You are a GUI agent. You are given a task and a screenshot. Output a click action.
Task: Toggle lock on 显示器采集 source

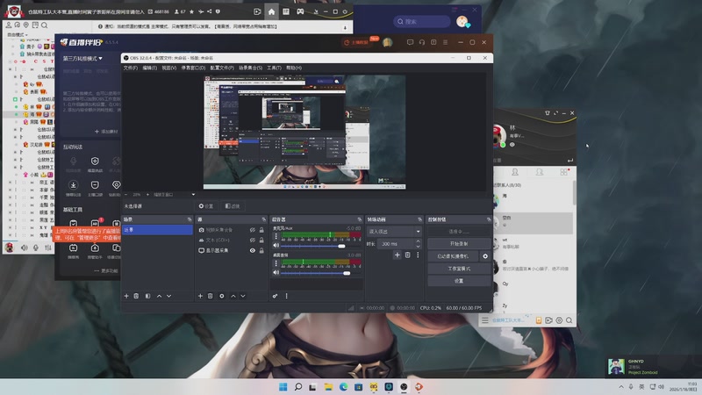click(x=261, y=250)
